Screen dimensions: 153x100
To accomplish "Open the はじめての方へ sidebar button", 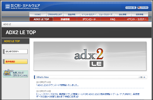I will (x=15, y=51).
